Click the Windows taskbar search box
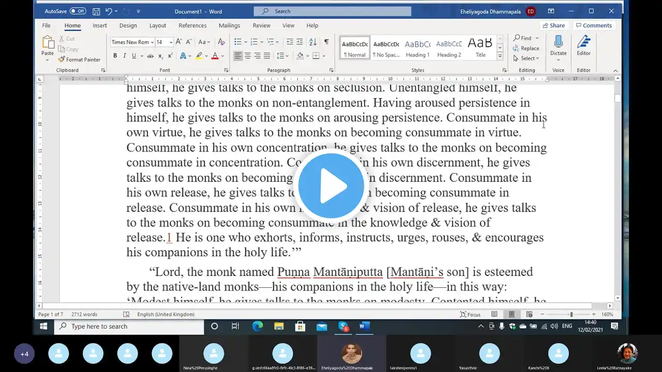 129,326
